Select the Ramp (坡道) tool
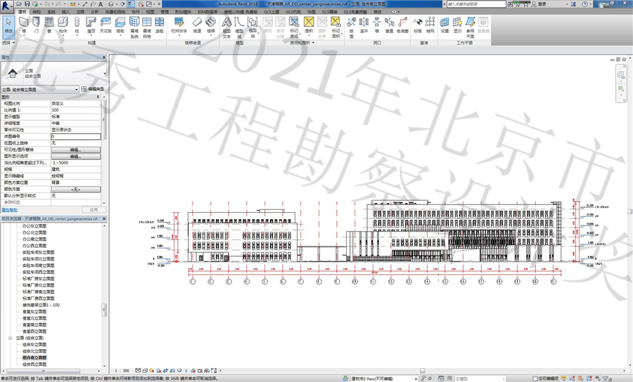The width and height of the screenshot is (633, 382). coord(197,24)
